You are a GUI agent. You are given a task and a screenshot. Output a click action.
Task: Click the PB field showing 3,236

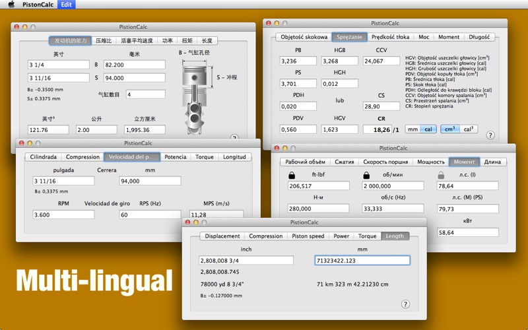298,61
